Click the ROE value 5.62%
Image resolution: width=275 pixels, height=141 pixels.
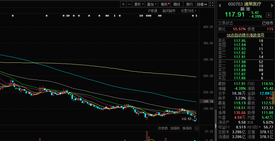click(x=268, y=122)
